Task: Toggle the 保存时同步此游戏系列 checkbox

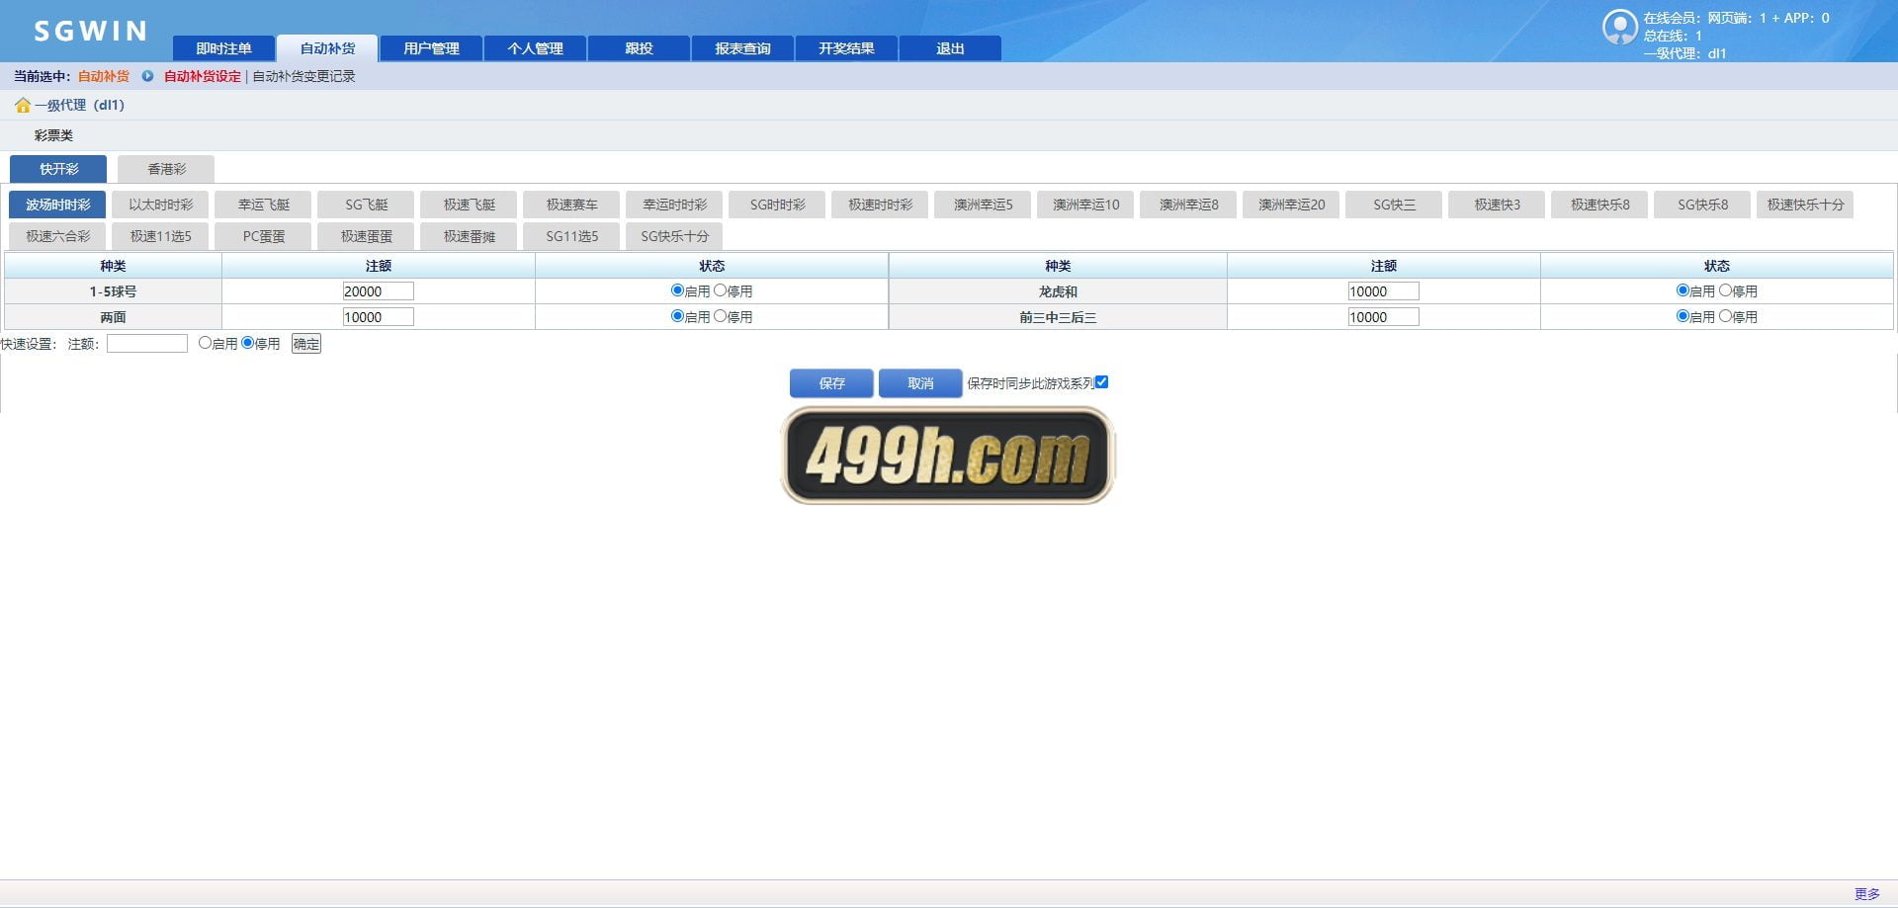Action: click(1101, 382)
